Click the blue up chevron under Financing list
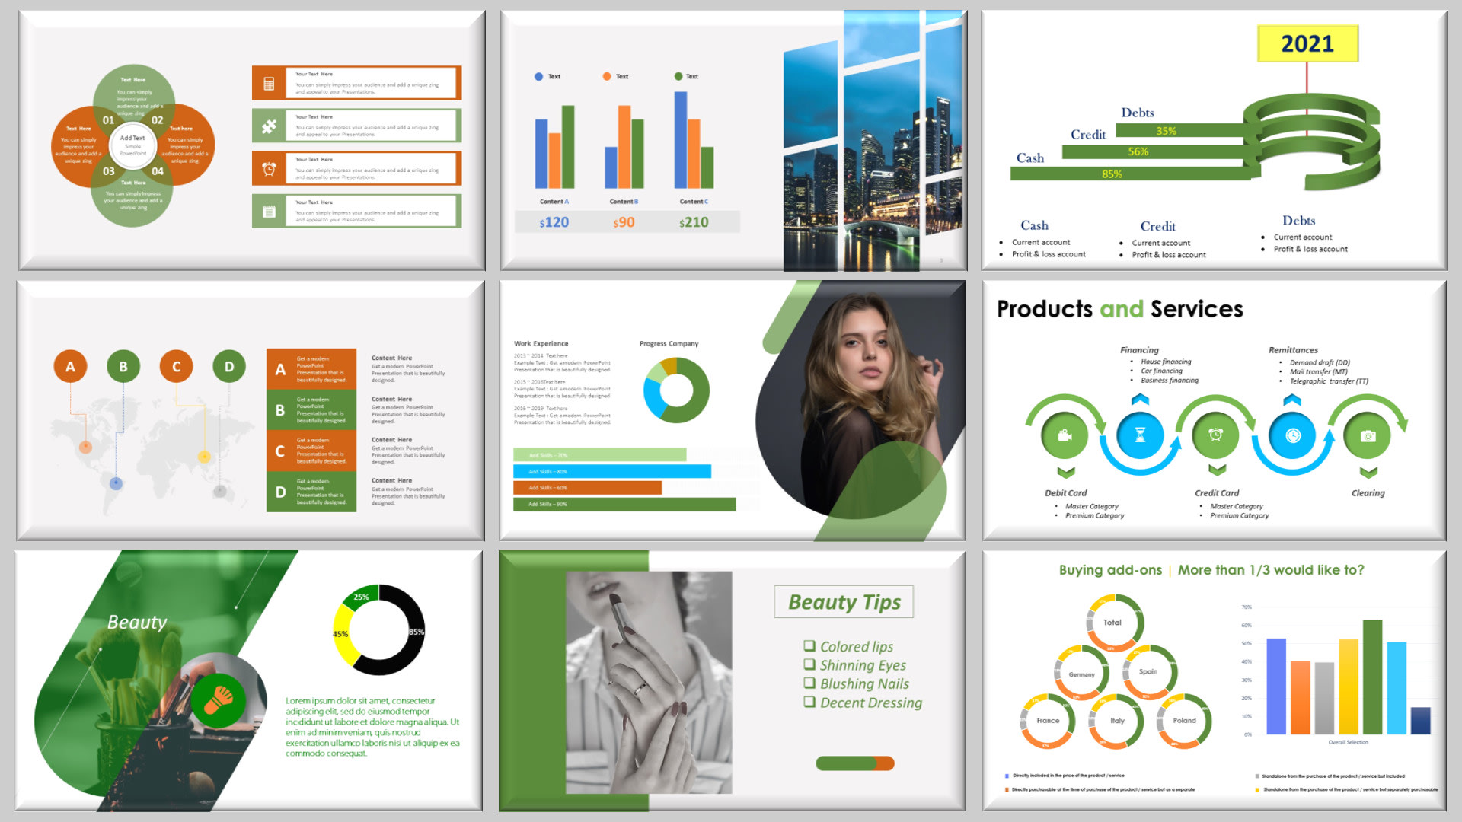This screenshot has width=1462, height=822. tap(1140, 399)
